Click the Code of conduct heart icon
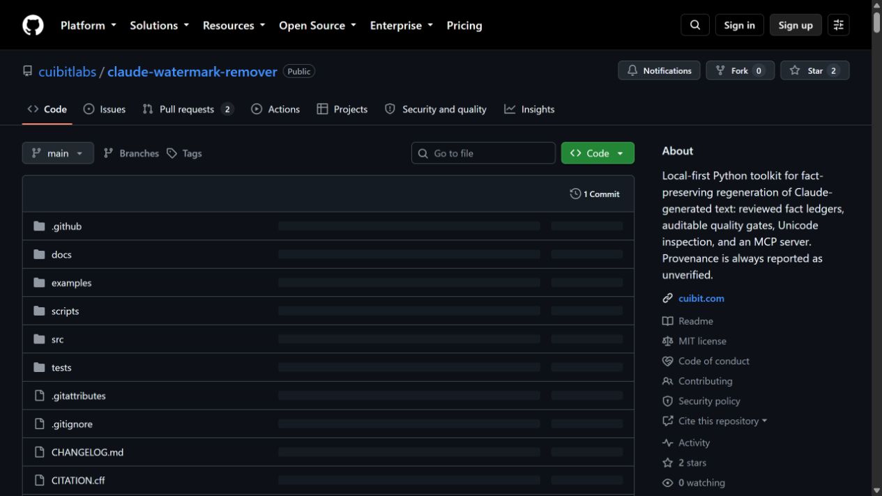882x496 pixels. point(667,361)
